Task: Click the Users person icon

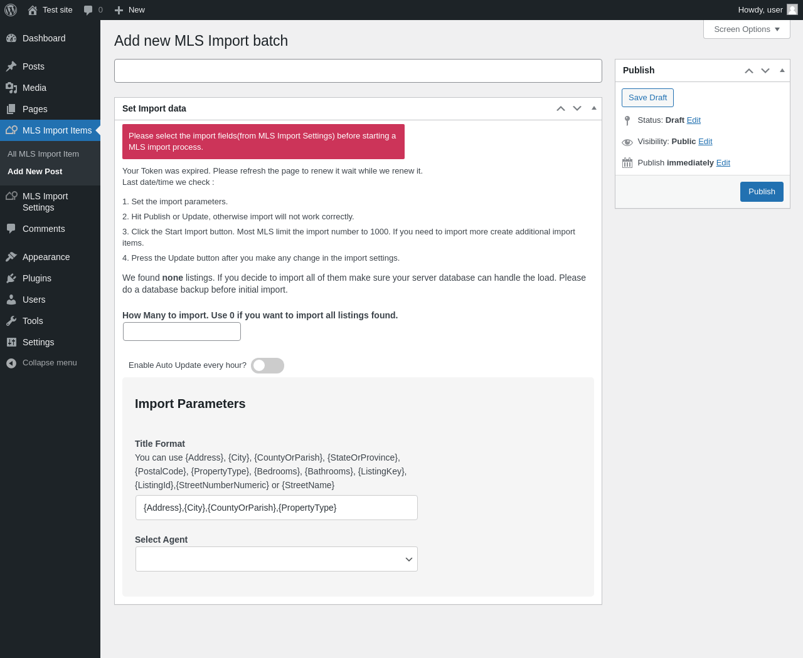Action: [x=11, y=300]
